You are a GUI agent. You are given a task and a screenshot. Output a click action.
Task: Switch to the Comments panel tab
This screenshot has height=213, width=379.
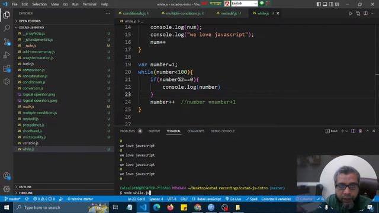point(195,131)
